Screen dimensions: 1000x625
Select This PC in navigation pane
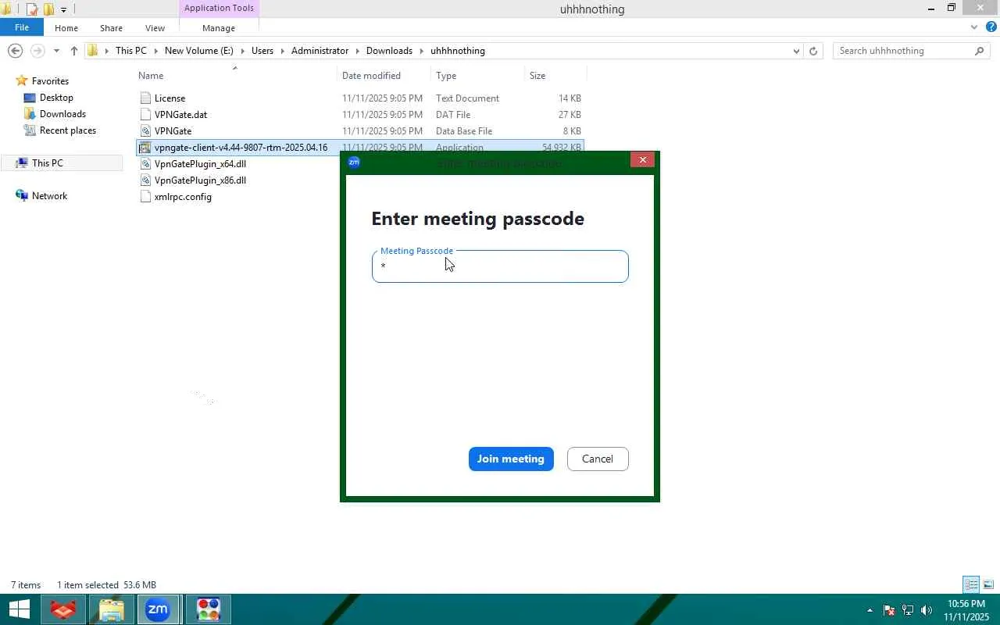[x=47, y=163]
